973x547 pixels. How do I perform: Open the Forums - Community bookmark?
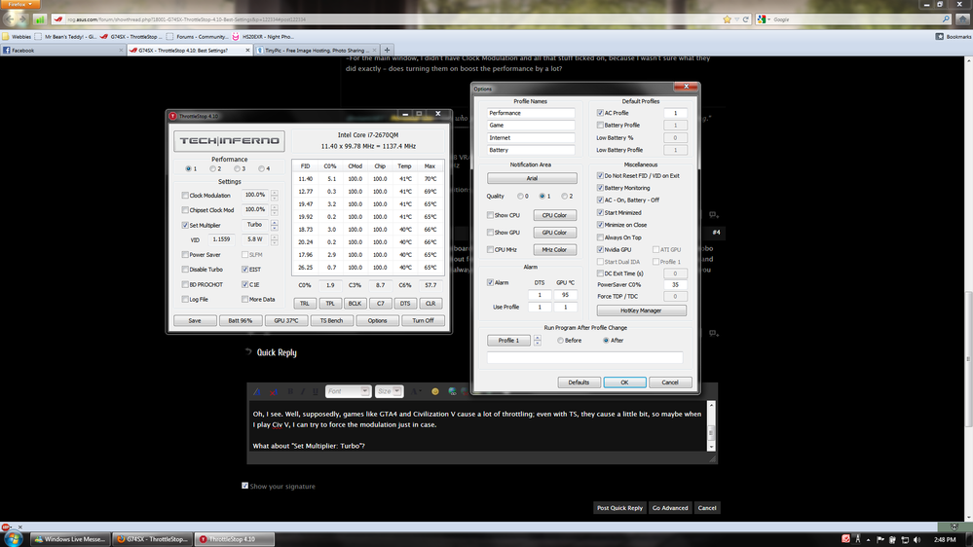(x=198, y=37)
